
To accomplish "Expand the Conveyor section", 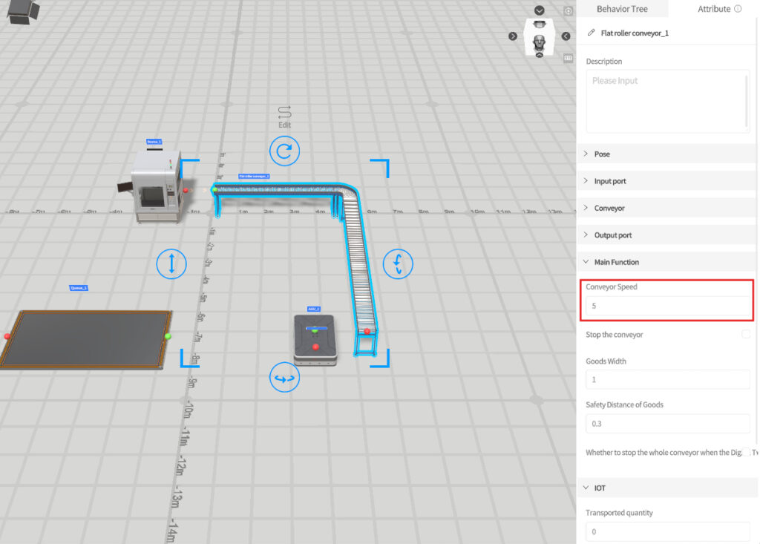I will (x=667, y=208).
